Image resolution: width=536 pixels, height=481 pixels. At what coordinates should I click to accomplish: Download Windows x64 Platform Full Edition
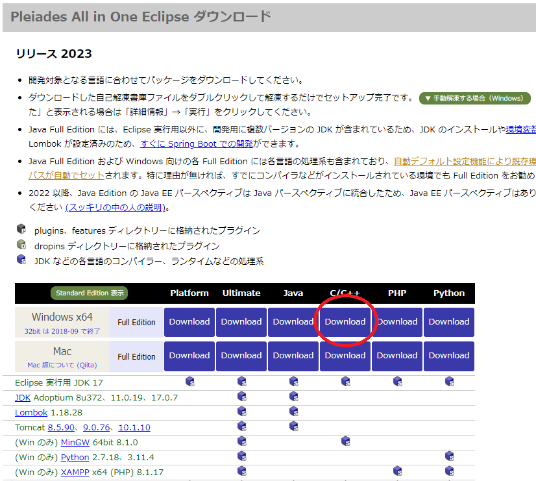click(x=189, y=322)
